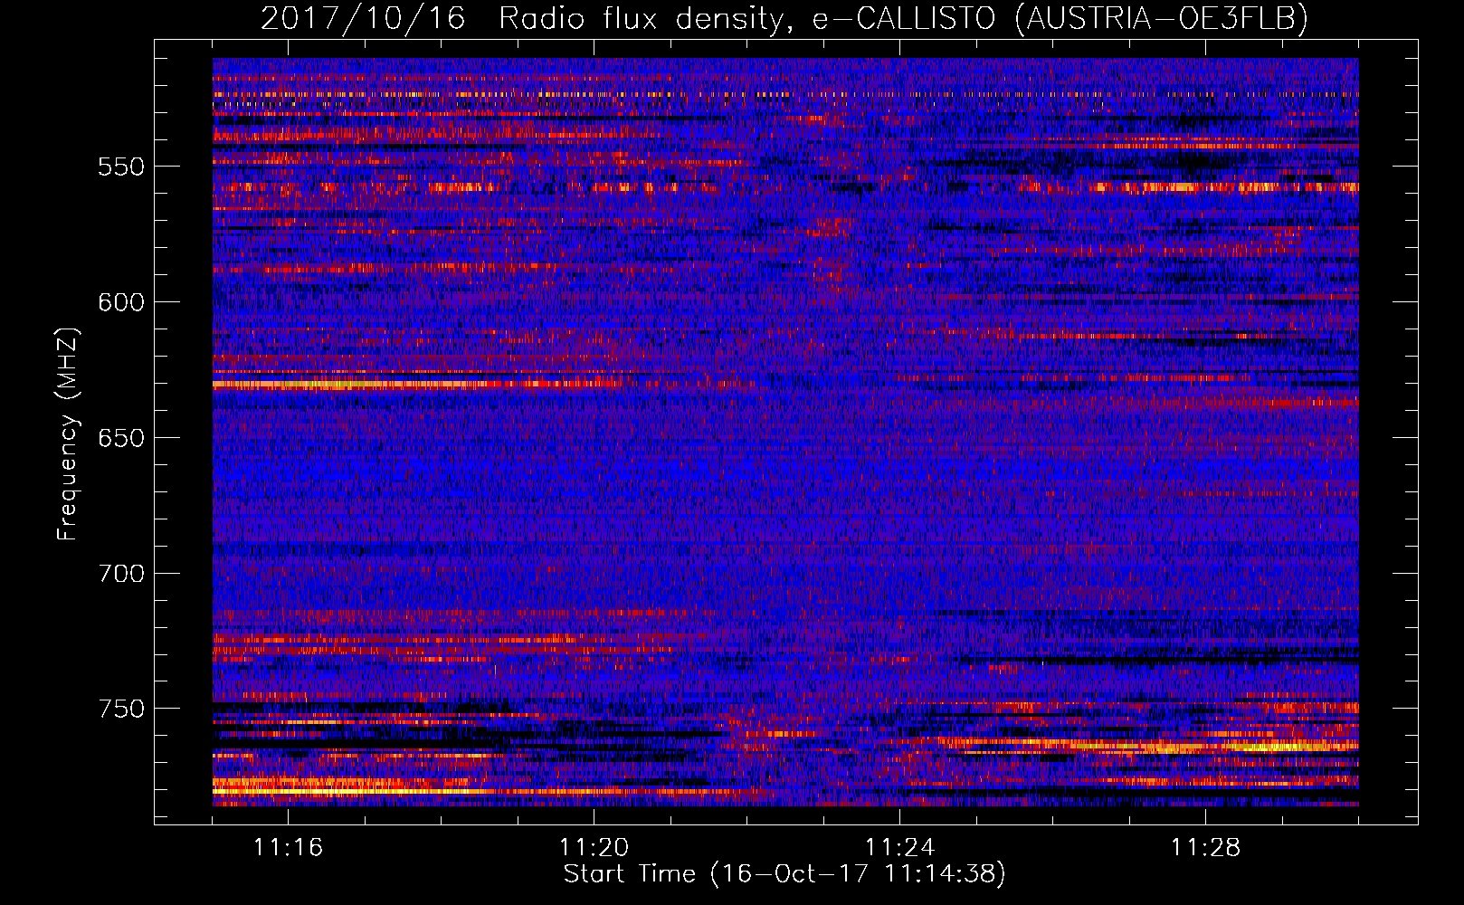Screen dimensions: 1464x905
Task: Select the 600 frequency tick label
Action: coord(121,302)
